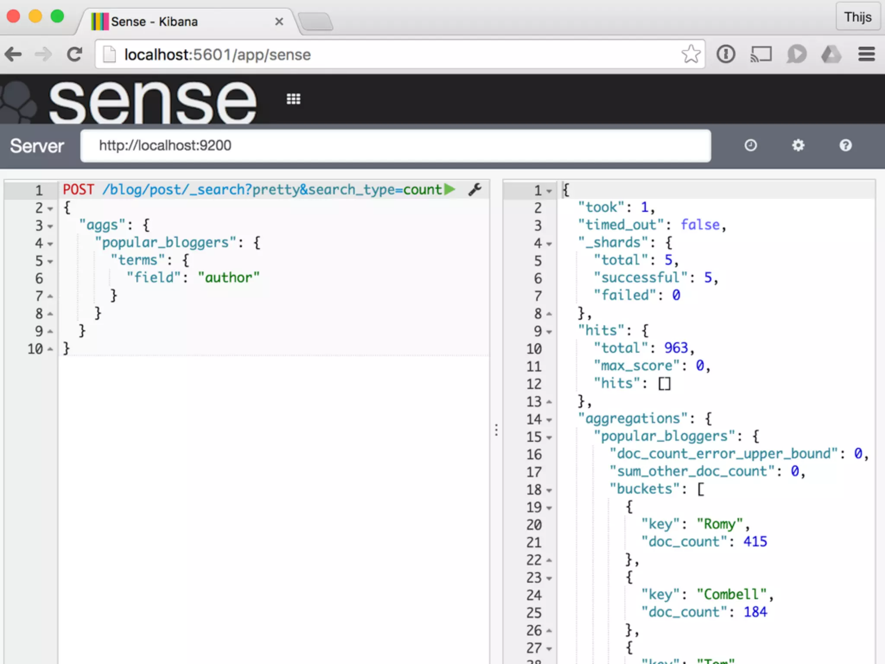This screenshot has width=885, height=664.
Task: Collapse "_shards" block in response
Action: [549, 244]
